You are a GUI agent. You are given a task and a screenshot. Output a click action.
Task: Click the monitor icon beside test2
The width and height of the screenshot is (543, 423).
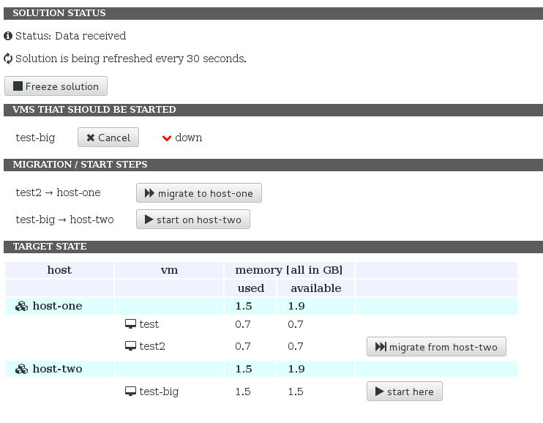[x=130, y=346]
